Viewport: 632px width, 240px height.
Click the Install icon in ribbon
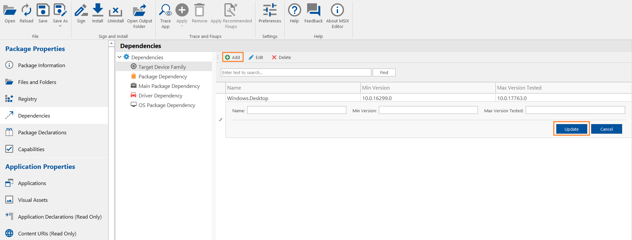[97, 11]
